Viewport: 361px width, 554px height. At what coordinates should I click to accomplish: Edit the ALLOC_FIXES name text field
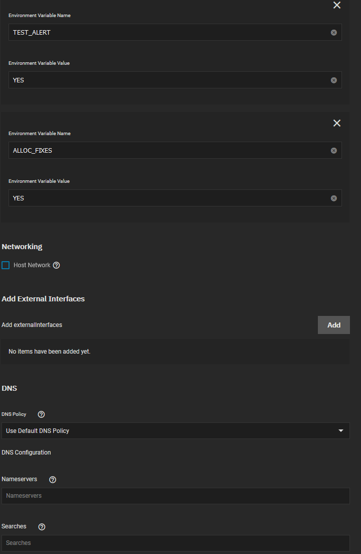[x=165, y=151]
